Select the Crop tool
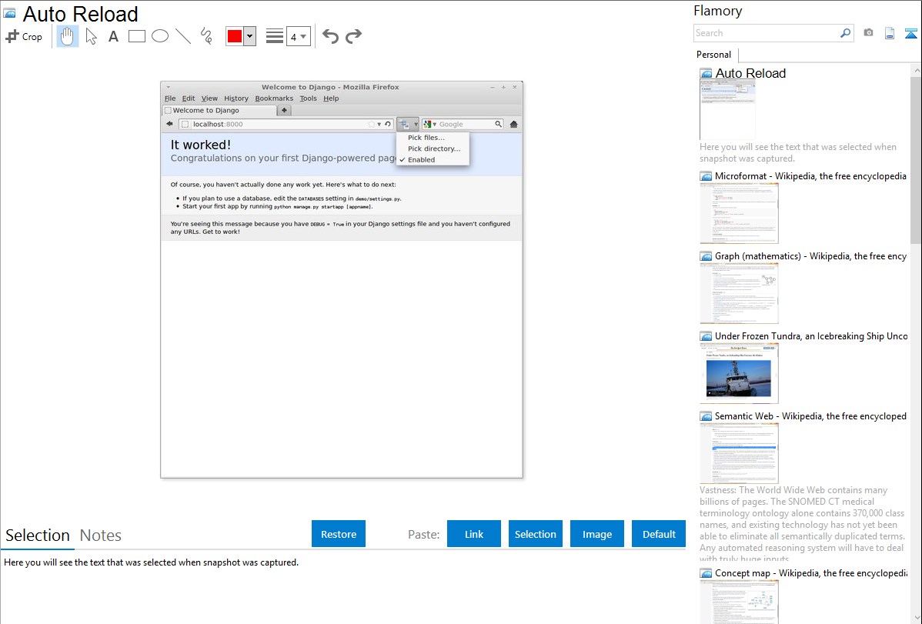922x624 pixels. pos(24,36)
